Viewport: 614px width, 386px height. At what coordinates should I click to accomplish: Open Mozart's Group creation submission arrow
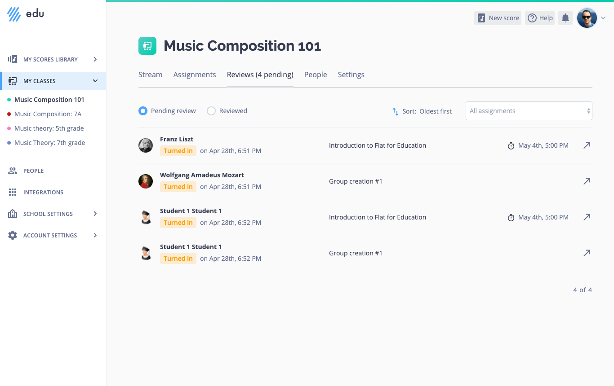click(x=587, y=181)
